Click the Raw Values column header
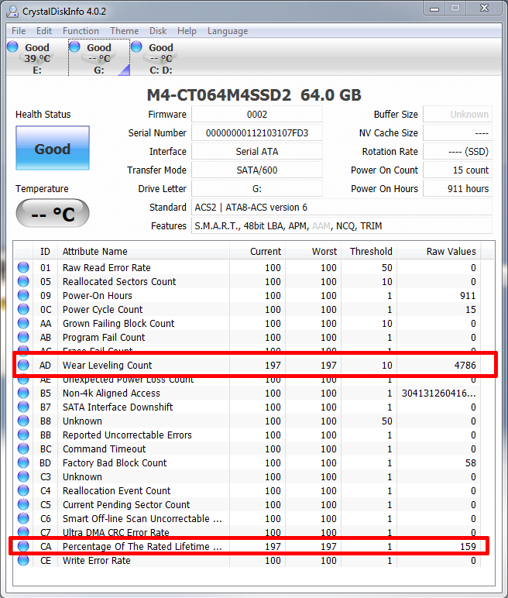 click(439, 252)
